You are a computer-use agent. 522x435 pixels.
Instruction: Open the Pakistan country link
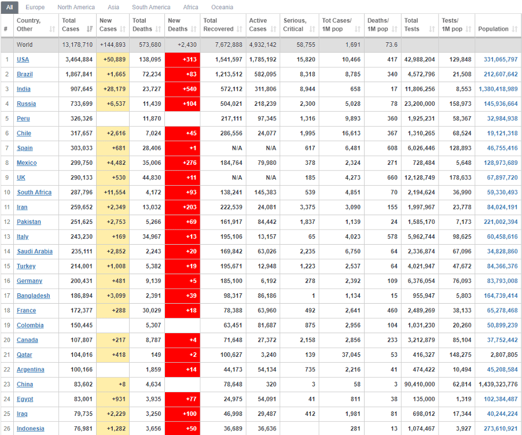click(29, 222)
